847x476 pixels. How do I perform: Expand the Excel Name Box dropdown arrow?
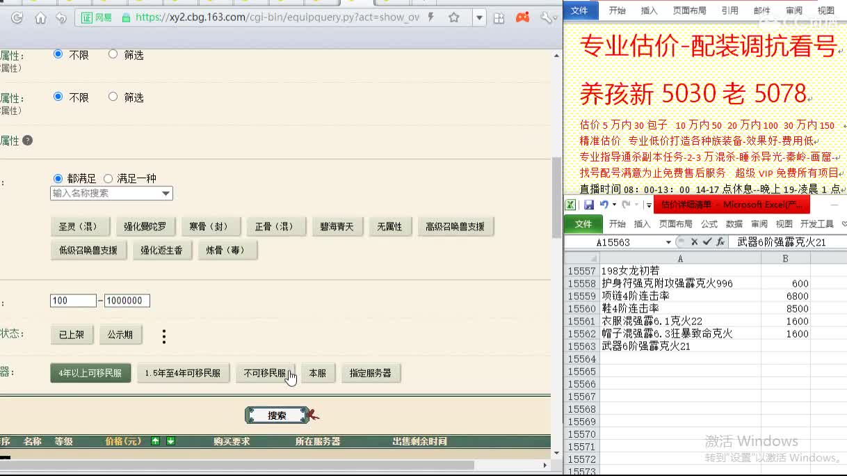click(668, 242)
